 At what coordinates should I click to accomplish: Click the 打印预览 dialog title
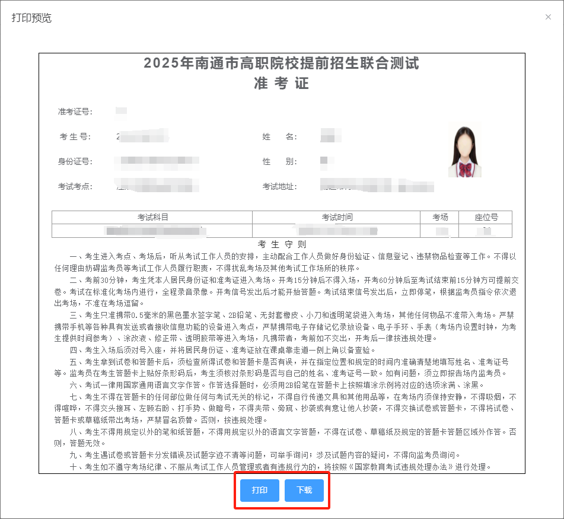[x=31, y=17]
